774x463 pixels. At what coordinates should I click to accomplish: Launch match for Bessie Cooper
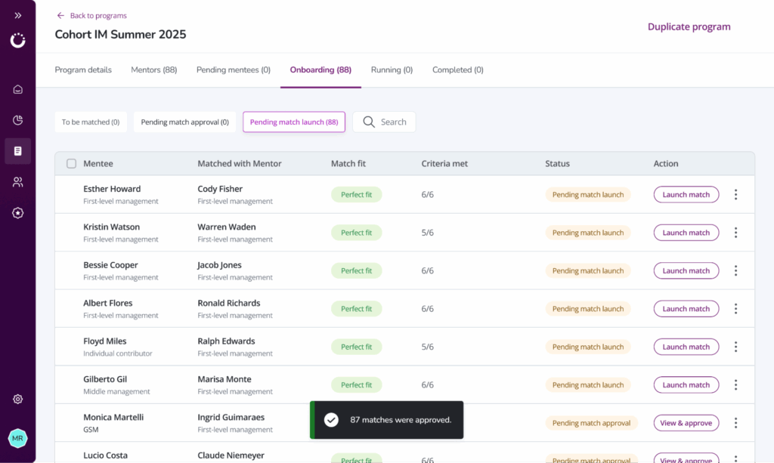click(x=686, y=270)
